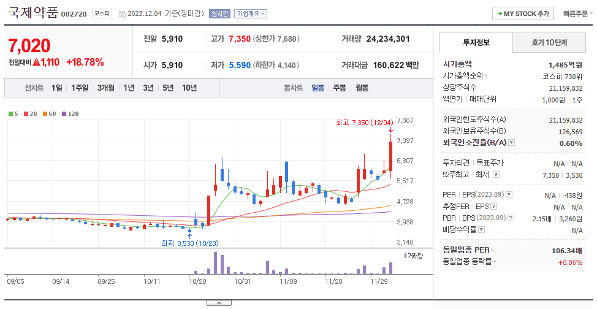The width and height of the screenshot is (597, 309).
Task: Click the MY STOCK 추가 button
Action: [x=523, y=13]
